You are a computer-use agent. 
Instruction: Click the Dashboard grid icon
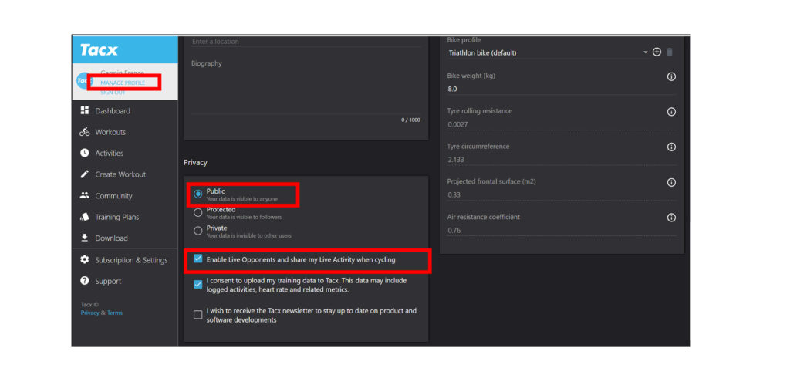click(85, 110)
